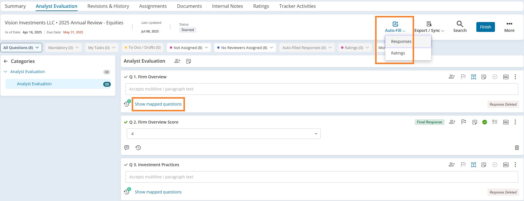Click the Search magnifier icon
Screen dimensions: 524x201
460,24
